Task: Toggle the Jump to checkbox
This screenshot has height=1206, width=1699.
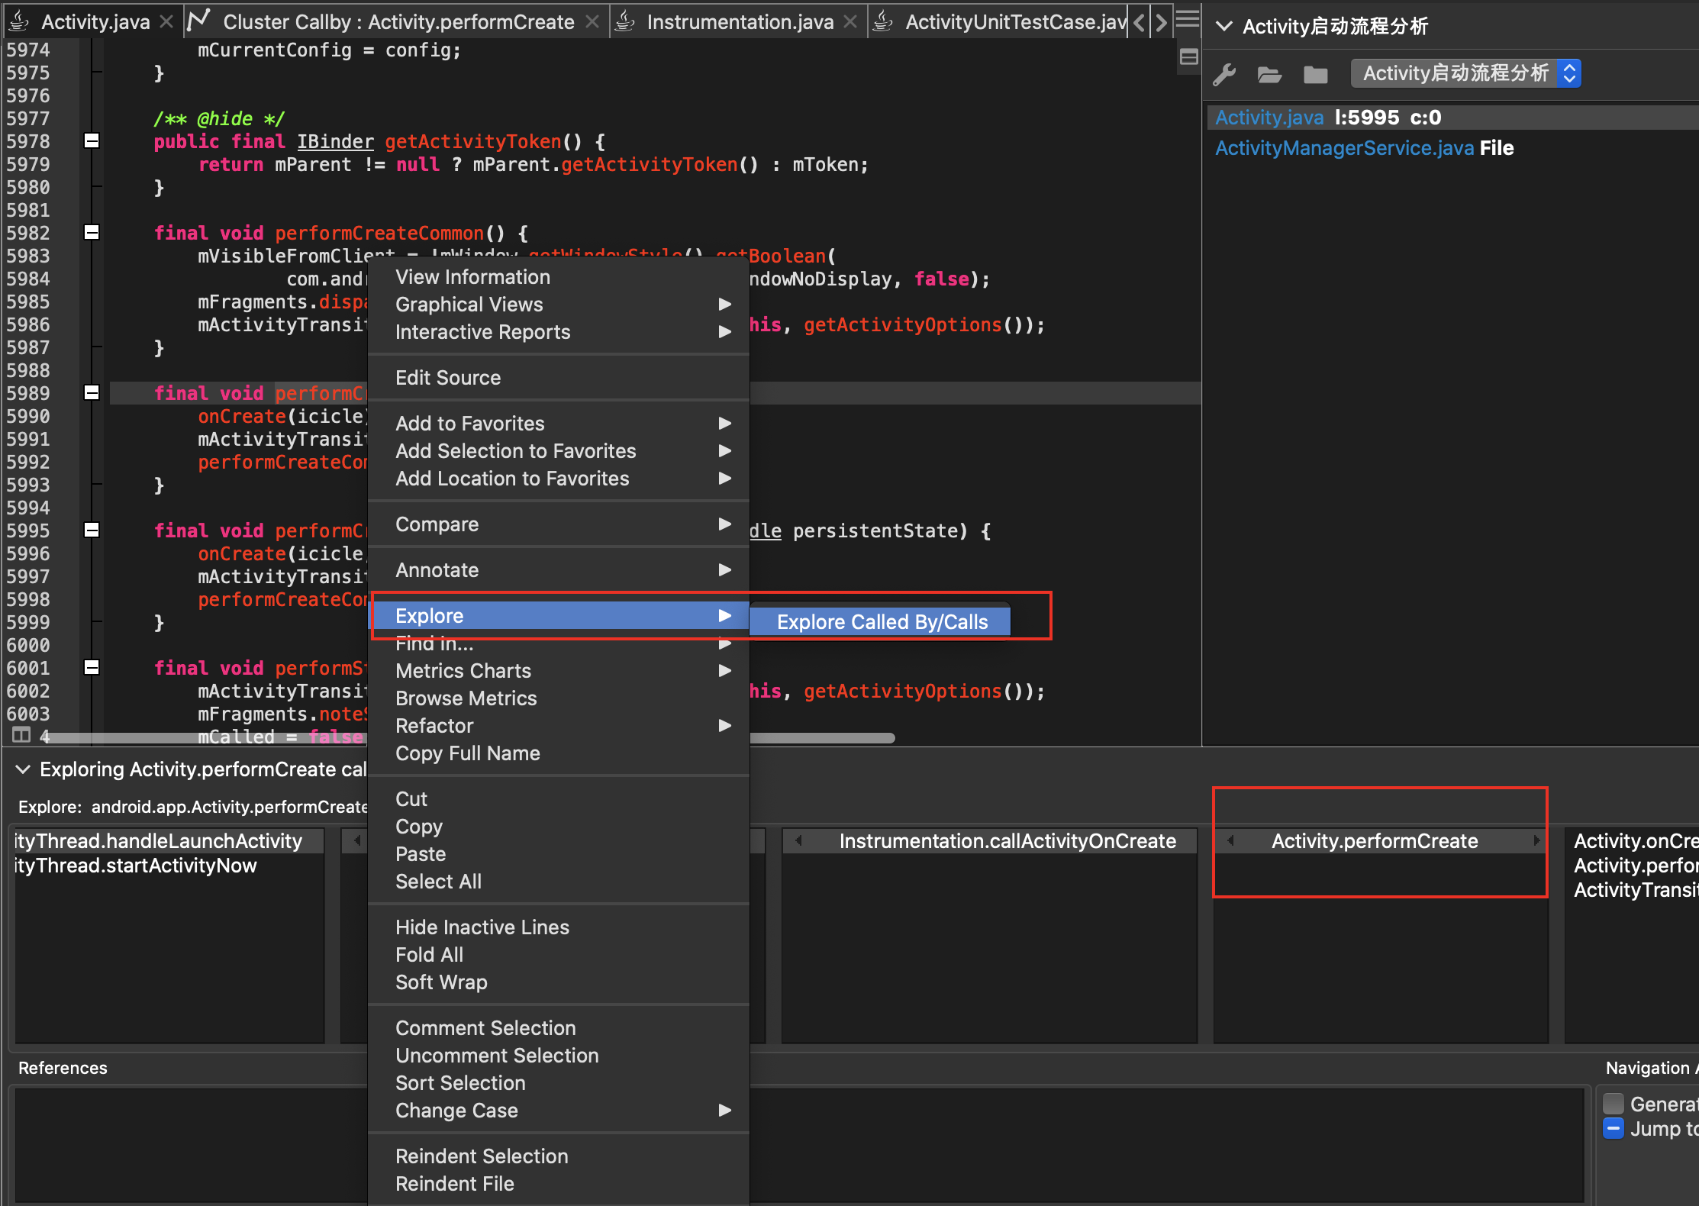Action: click(x=1613, y=1128)
